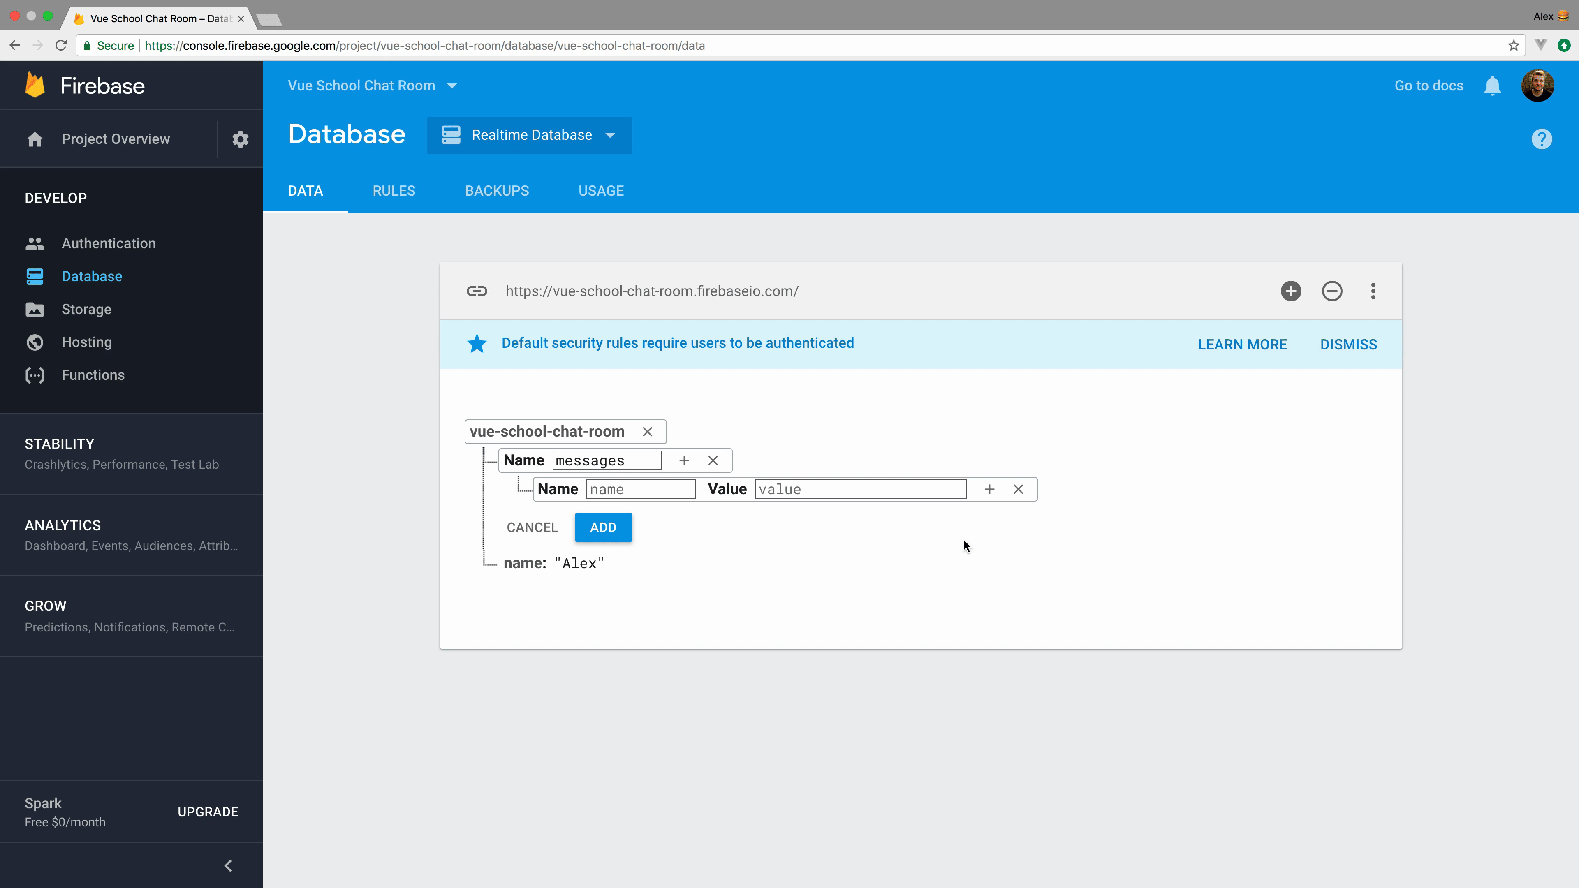Open Storage in the sidebar
Image resolution: width=1579 pixels, height=888 pixels.
pos(86,310)
